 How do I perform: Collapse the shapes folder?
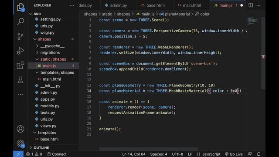point(53,39)
